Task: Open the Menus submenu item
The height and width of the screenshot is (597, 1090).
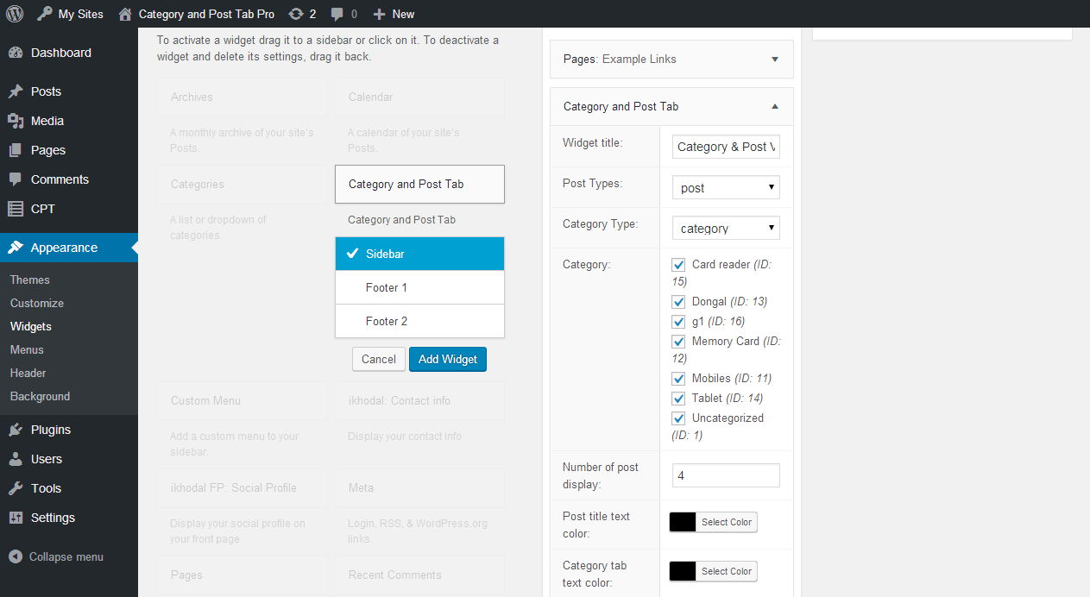Action: (27, 349)
